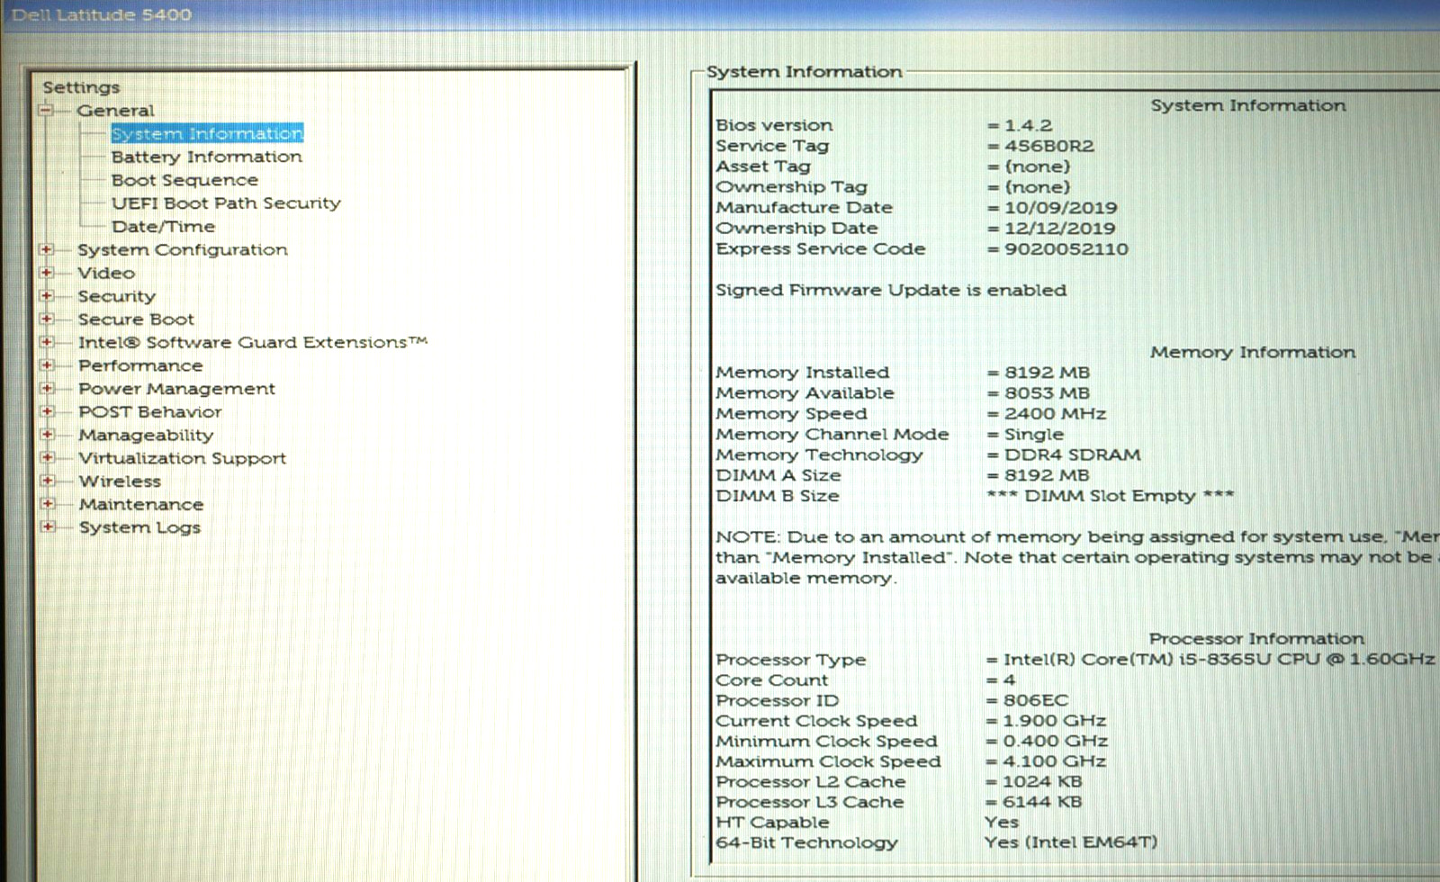Click Maximum Clock Speed value 4.100 GHz
The image size is (1440, 882).
[x=1054, y=761]
